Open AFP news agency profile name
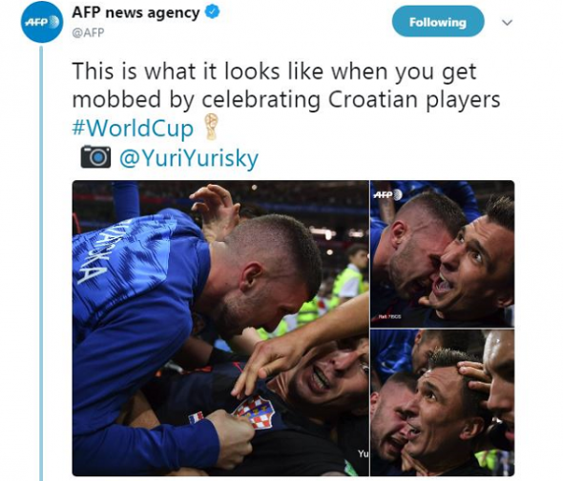Screen dimensions: 563x481 click(x=136, y=12)
